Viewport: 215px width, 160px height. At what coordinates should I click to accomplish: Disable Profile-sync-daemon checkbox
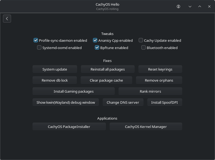click(x=36, y=40)
